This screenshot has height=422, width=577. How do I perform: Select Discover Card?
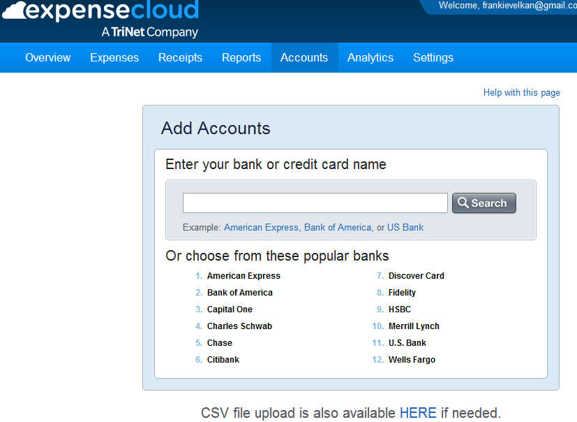[417, 276]
